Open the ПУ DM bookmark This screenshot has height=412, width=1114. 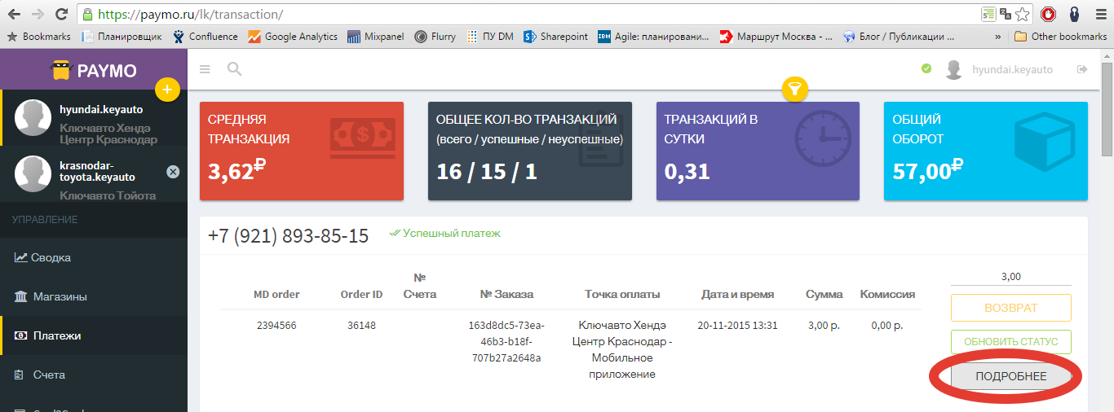click(x=490, y=37)
